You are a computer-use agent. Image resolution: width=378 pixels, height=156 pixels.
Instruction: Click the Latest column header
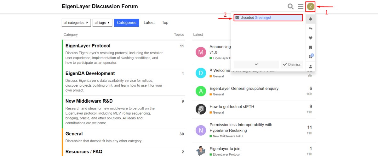pyautogui.click(x=198, y=35)
